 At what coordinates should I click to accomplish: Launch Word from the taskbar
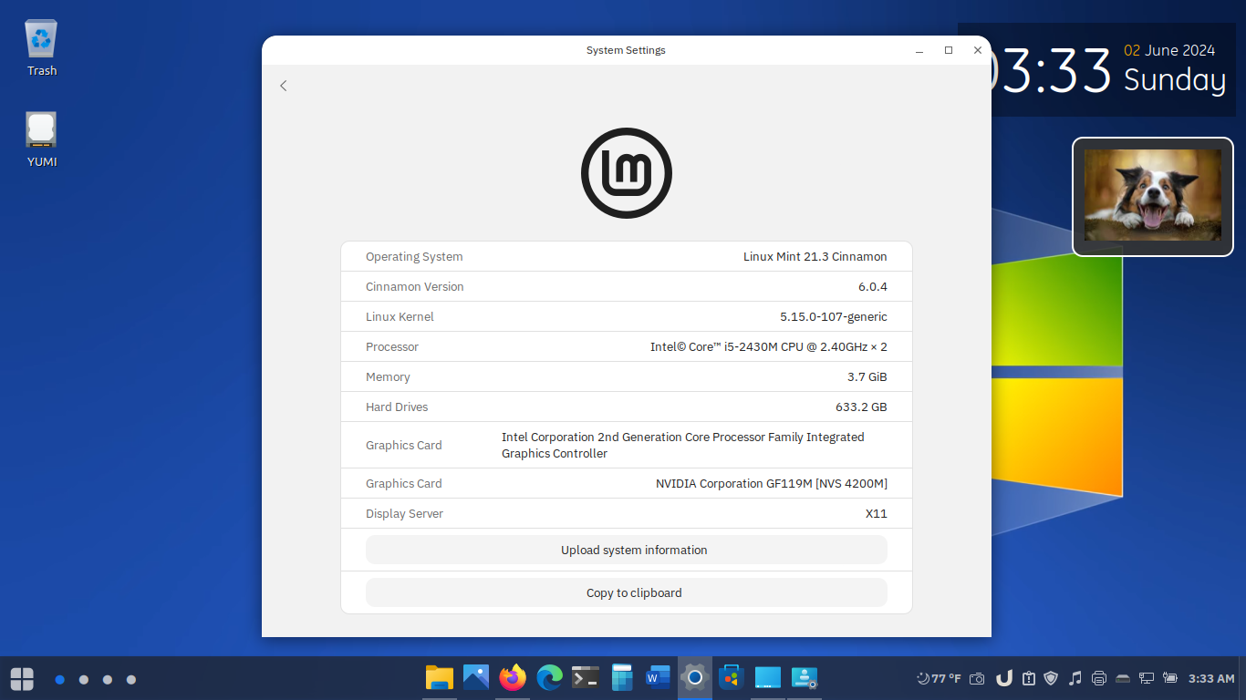(x=658, y=677)
